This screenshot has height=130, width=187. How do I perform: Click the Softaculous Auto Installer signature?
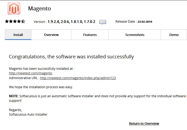tap(28, 115)
